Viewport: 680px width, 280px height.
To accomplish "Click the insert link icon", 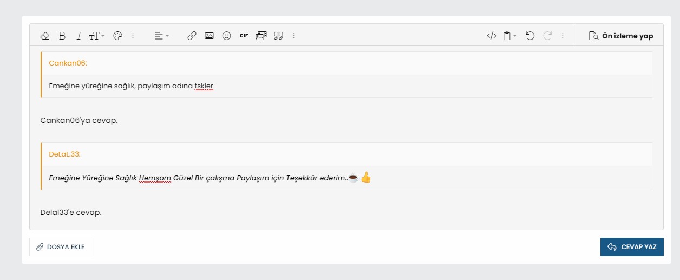I will (x=192, y=36).
